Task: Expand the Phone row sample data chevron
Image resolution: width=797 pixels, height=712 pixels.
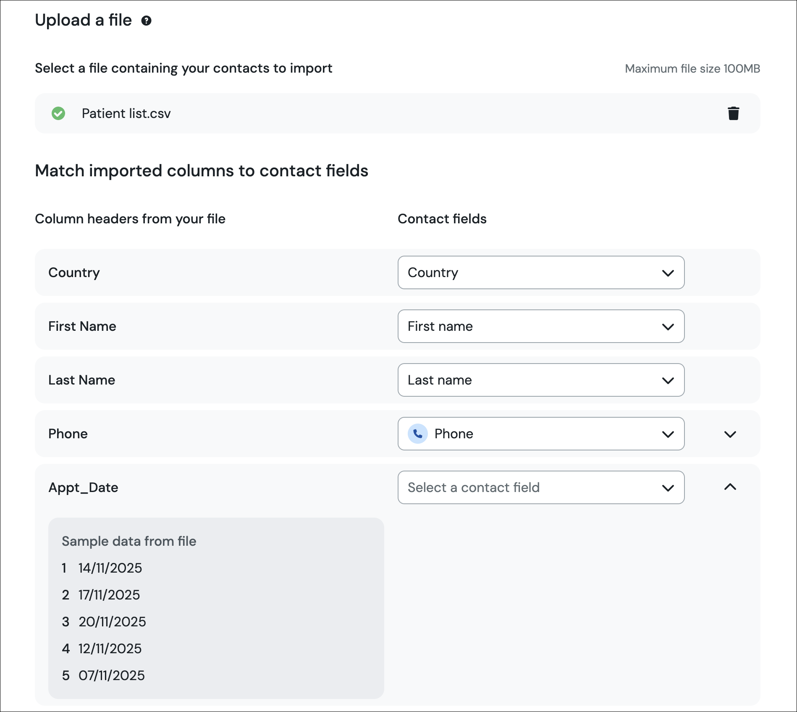Action: 730,435
